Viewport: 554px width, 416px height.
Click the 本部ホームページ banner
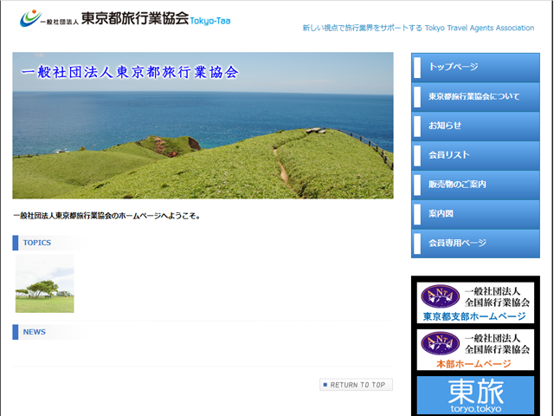[474, 350]
